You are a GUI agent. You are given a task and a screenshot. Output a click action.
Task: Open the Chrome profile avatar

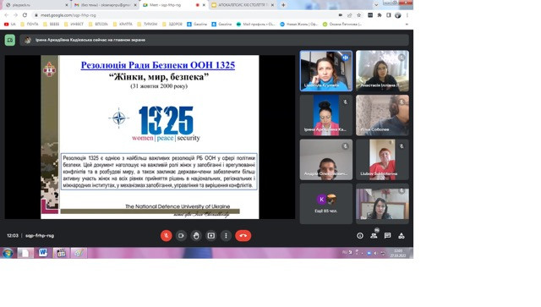point(398,15)
